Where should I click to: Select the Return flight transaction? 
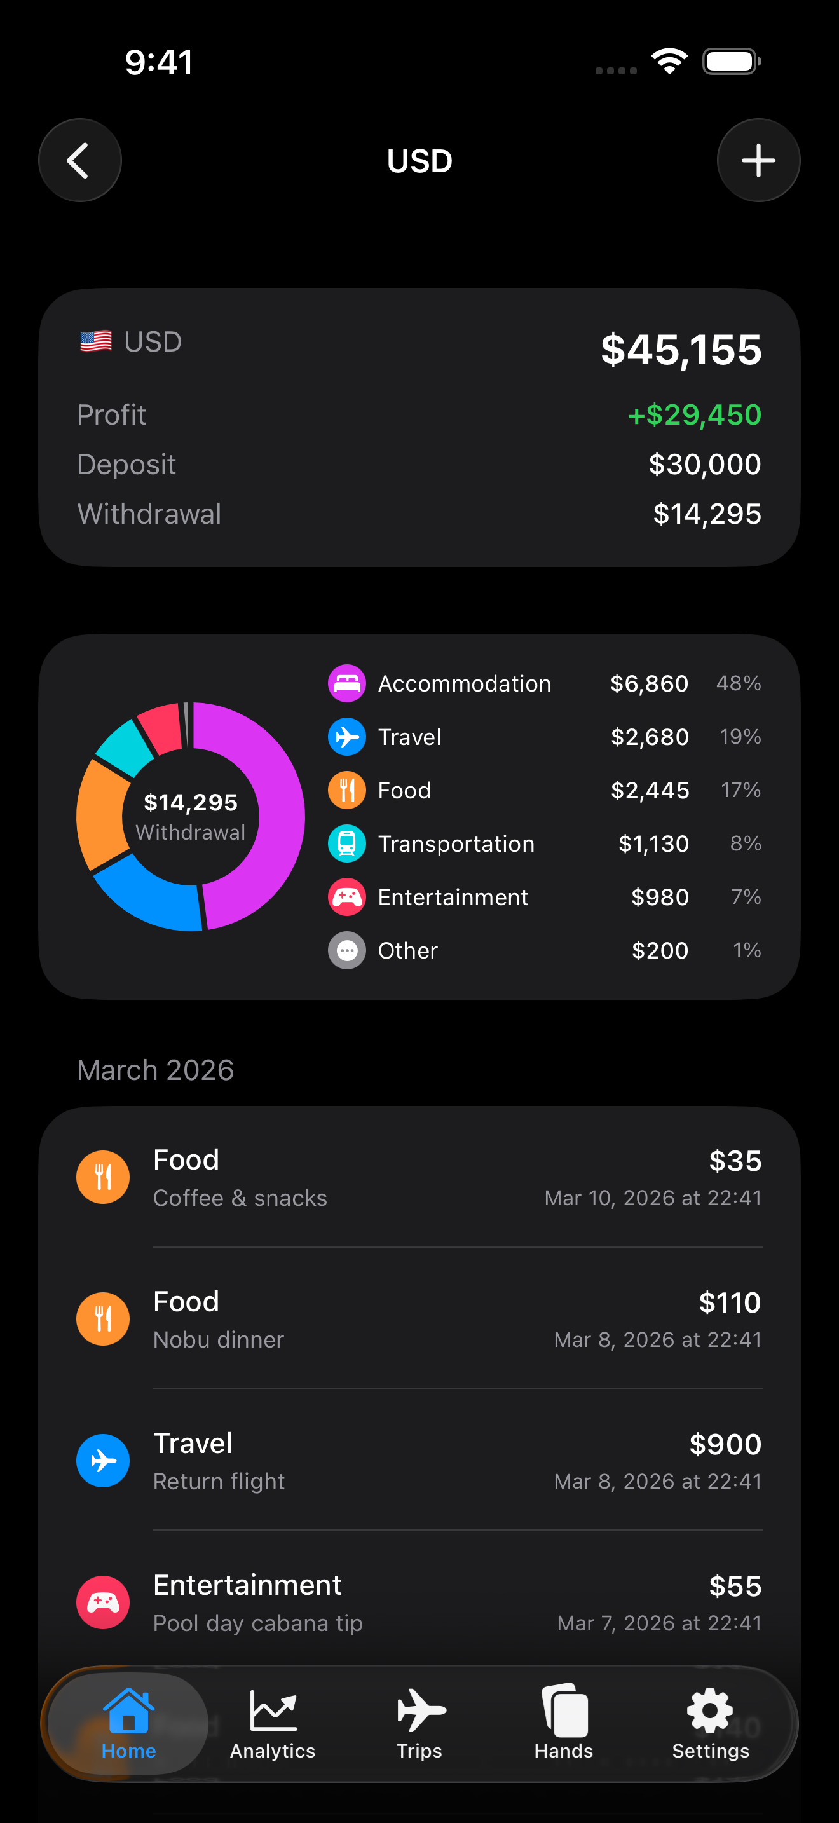419,1461
